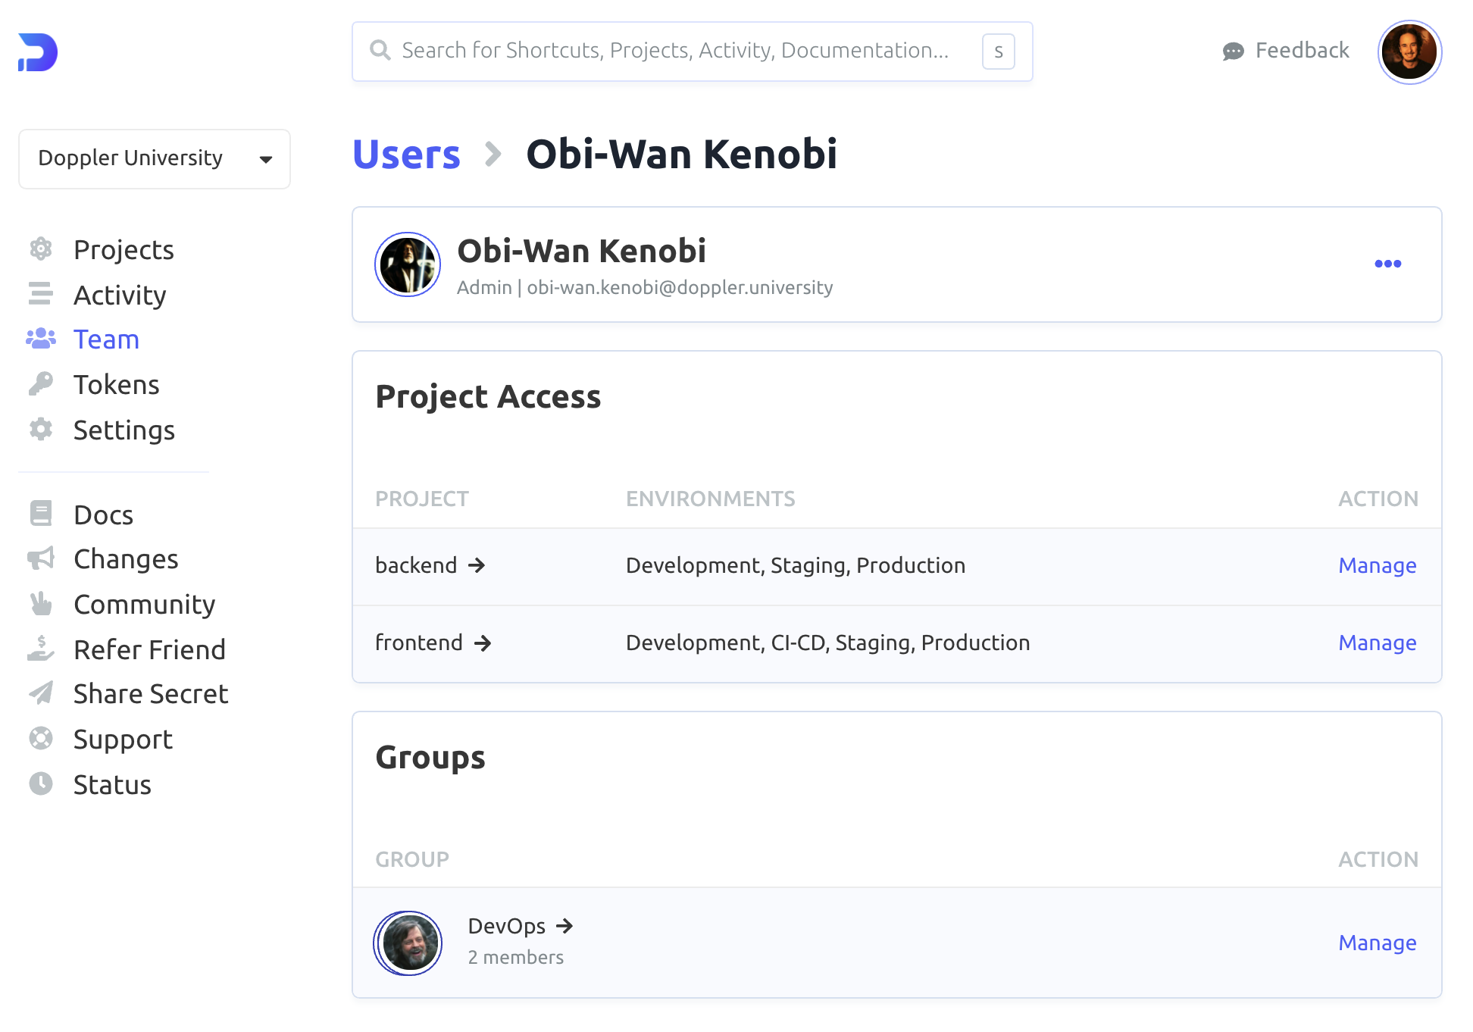Screen dimensions: 1473x1032
Task: Open the Tokens key icon
Action: (41, 384)
